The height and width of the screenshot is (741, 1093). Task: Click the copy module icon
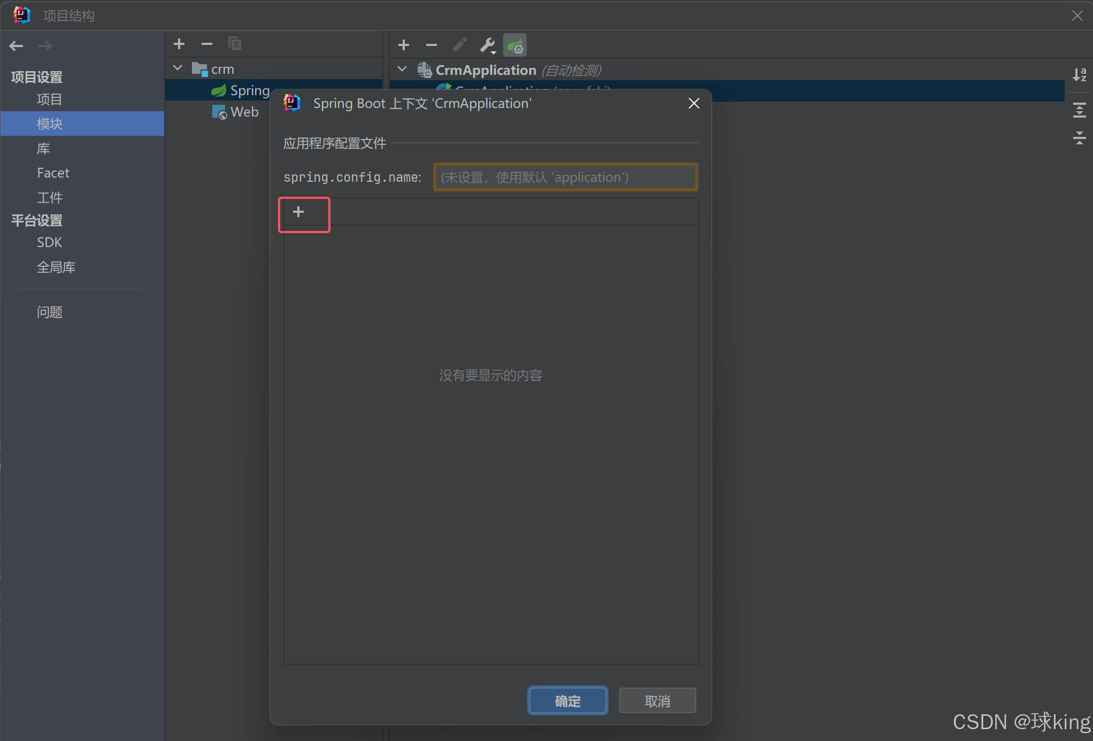235,44
